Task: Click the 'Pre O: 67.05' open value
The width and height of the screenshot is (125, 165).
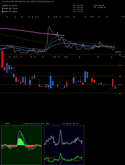Action: pos(78,5)
